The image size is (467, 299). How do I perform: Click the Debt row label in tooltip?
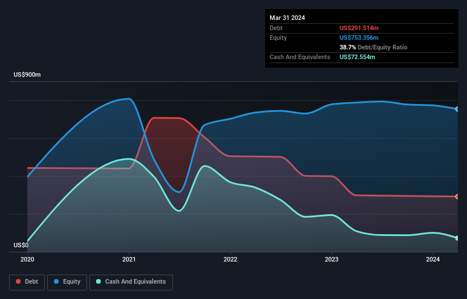coord(276,28)
